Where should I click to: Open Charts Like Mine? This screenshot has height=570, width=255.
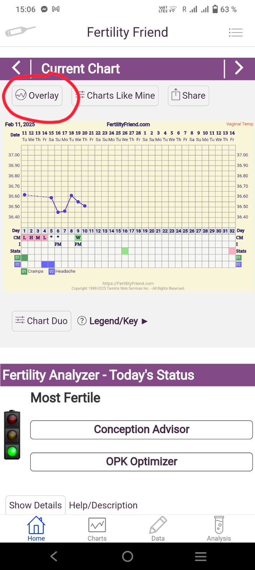(115, 95)
